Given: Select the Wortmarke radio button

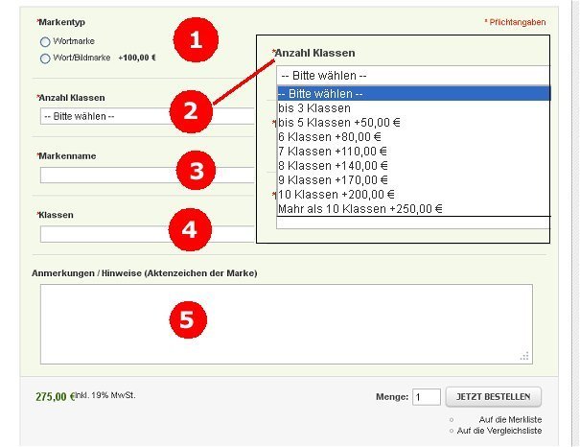Looking at the screenshot, I should click(45, 42).
